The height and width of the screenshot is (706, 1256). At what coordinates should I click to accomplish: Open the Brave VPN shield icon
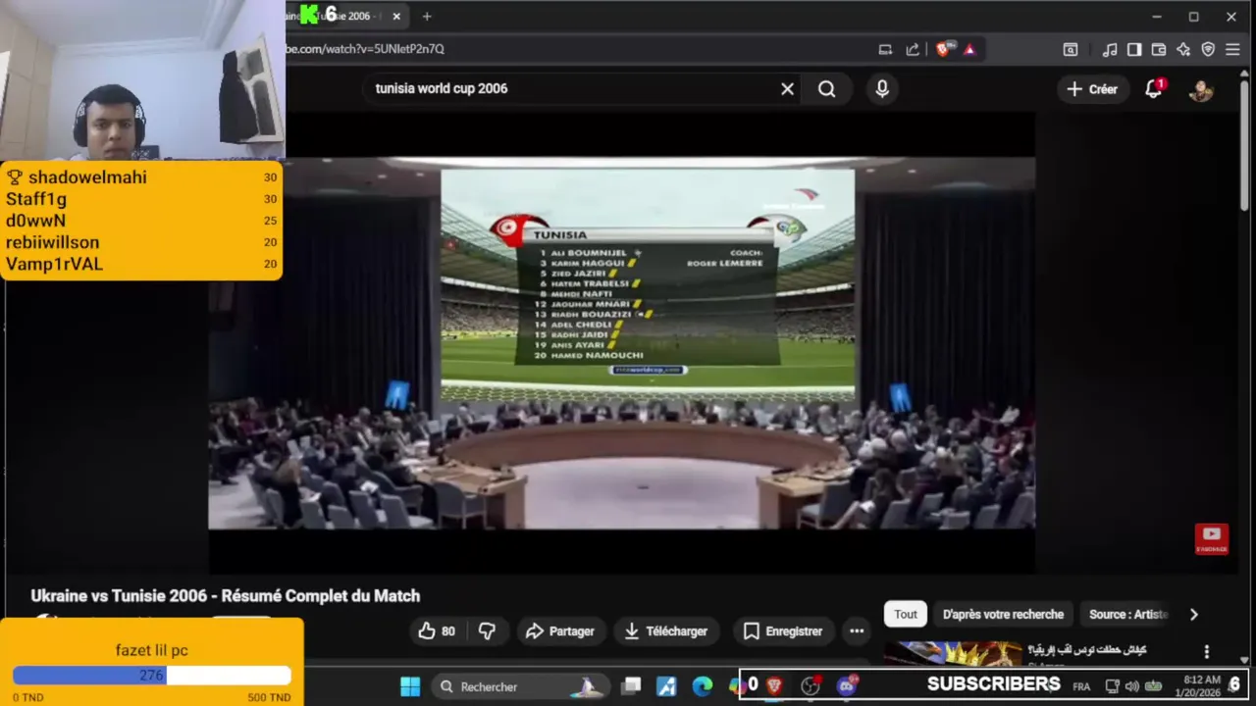(x=1208, y=49)
